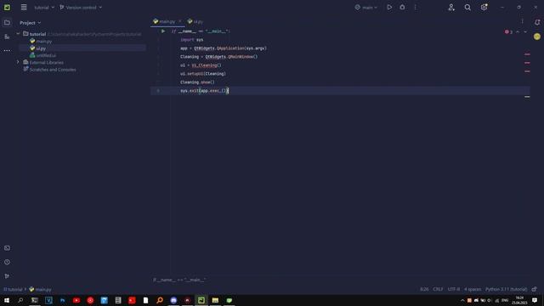544x306 pixels.
Task: Open Windows notification center
Action: 535,300
